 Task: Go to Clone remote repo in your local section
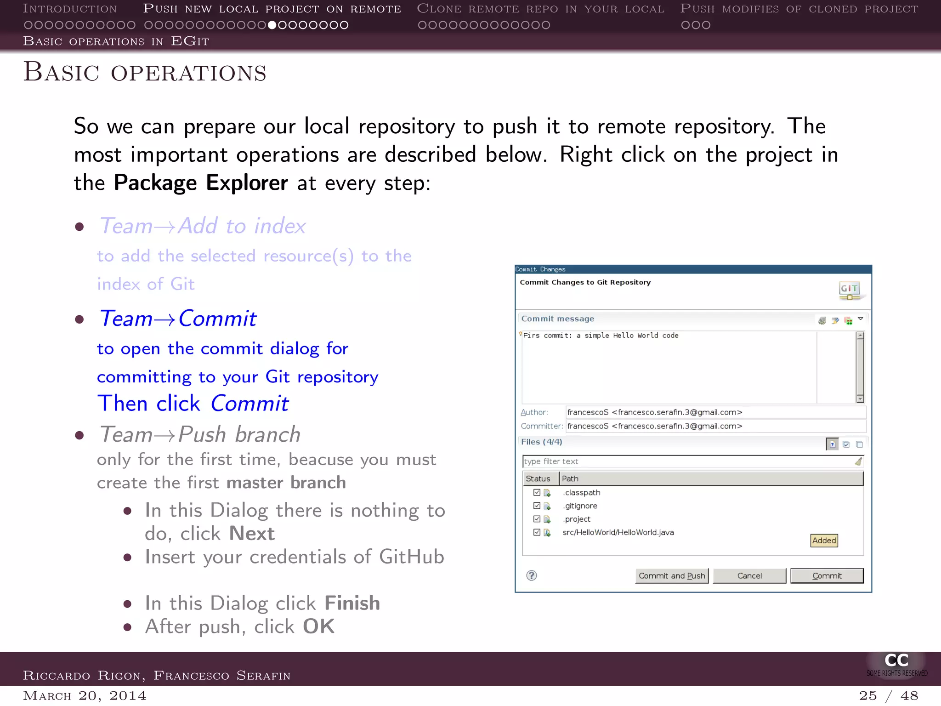coord(540,9)
